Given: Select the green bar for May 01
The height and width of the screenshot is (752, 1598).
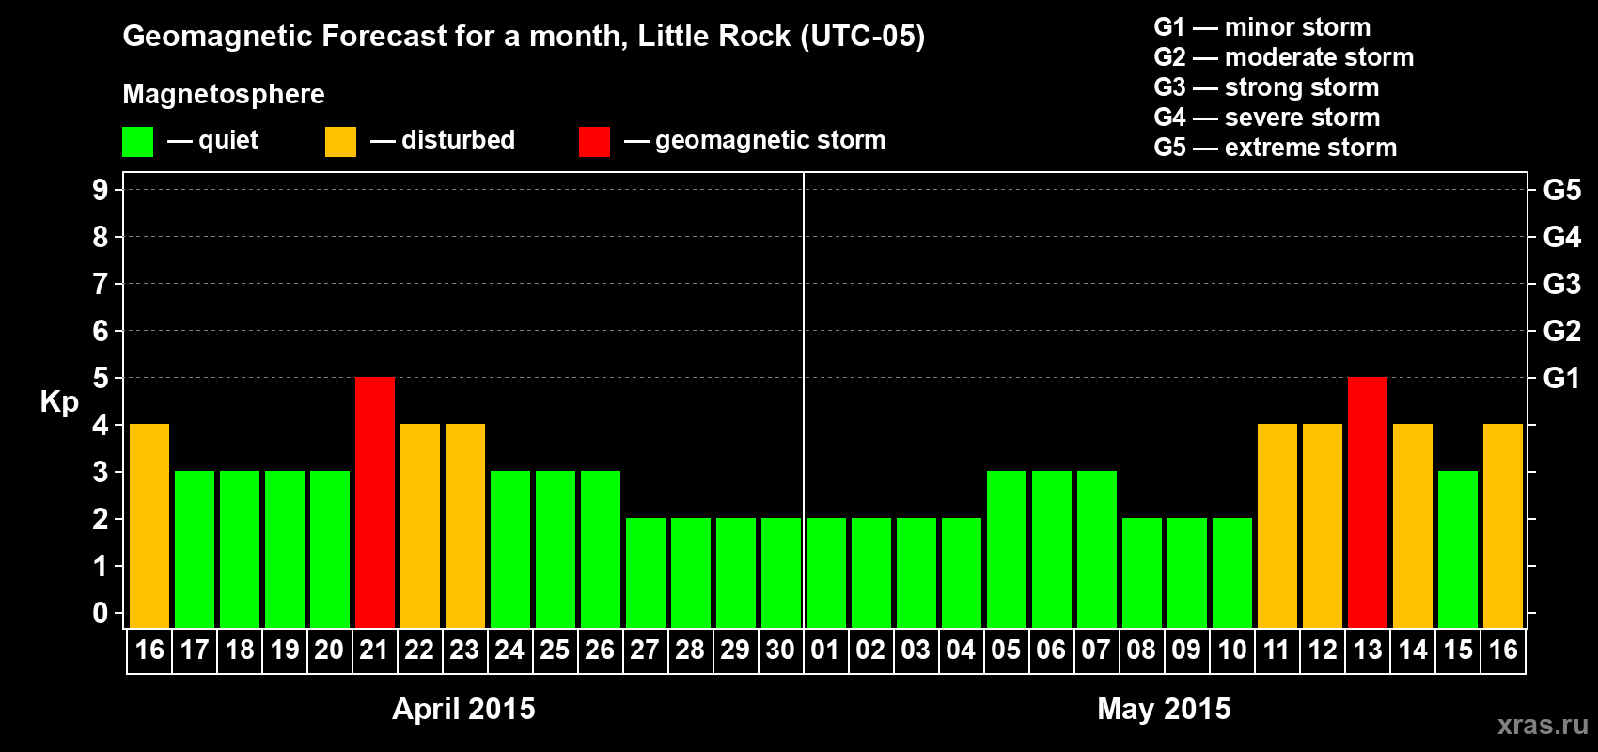Looking at the screenshot, I should tap(826, 572).
